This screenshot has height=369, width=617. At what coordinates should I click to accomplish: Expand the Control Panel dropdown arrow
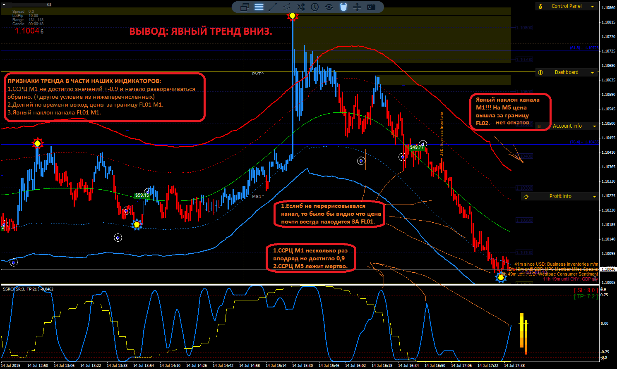pyautogui.click(x=593, y=7)
